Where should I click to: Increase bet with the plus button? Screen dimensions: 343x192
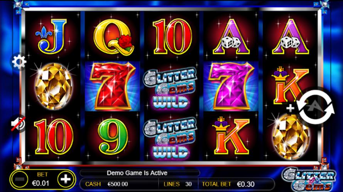[x=66, y=179]
